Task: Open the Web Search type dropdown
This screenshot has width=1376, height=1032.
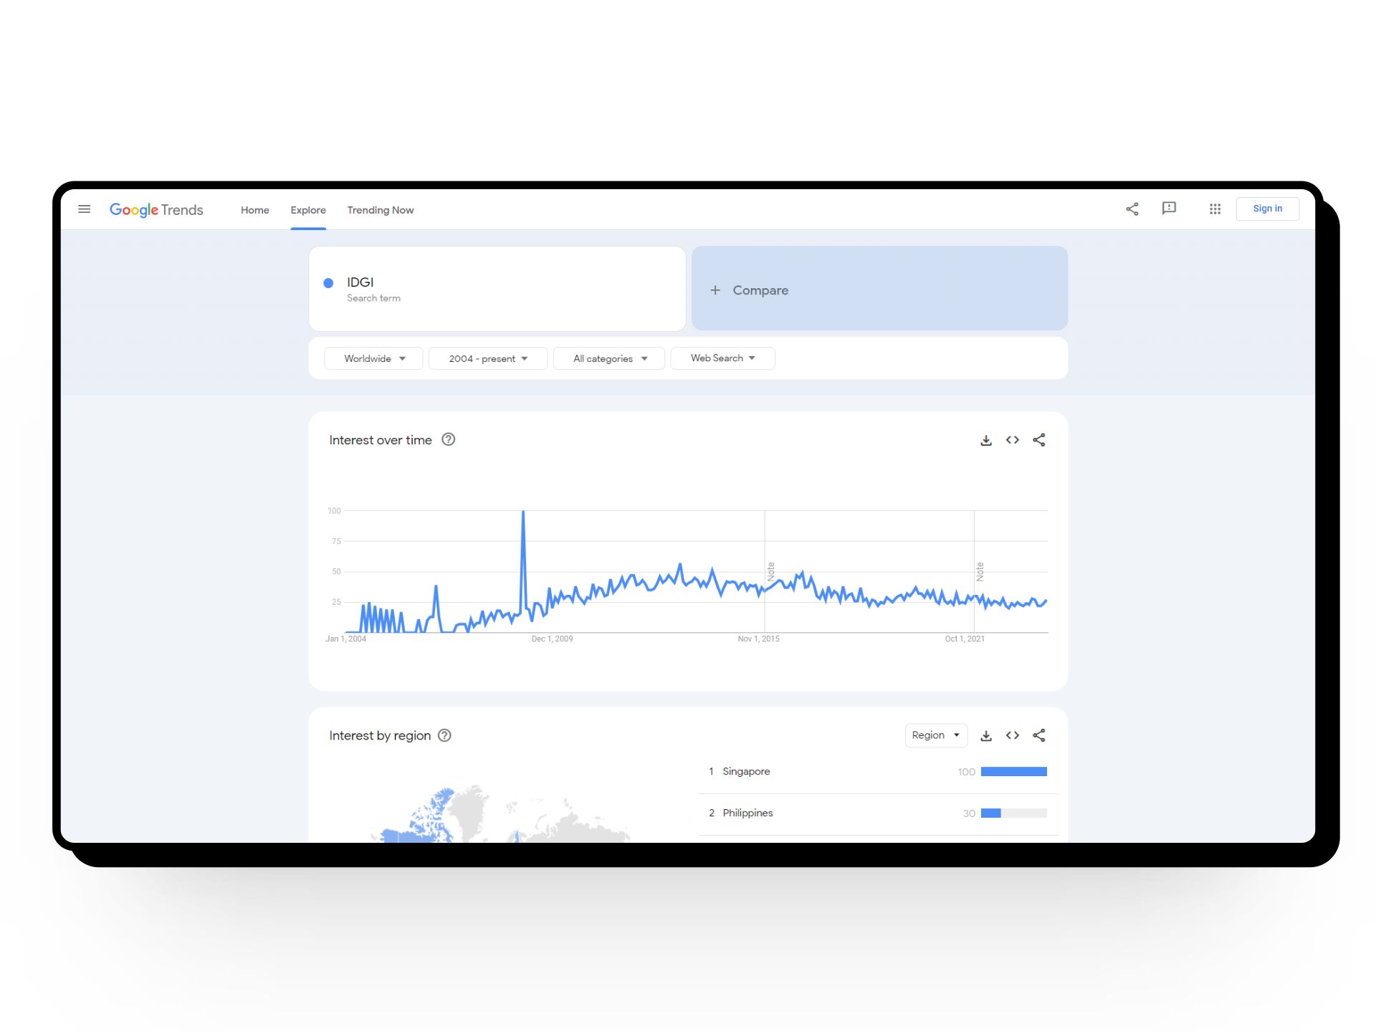Action: (x=722, y=358)
